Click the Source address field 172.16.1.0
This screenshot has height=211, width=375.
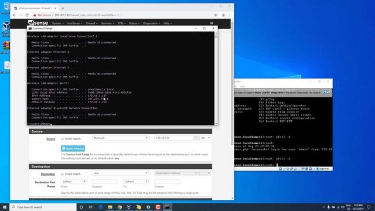pyautogui.click(x=174, y=138)
